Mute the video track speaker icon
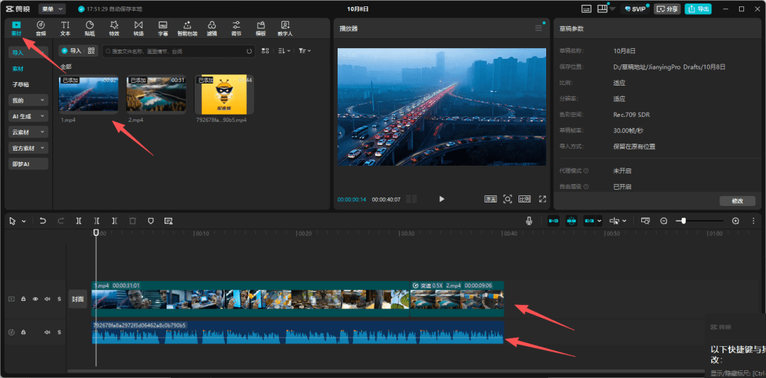This screenshot has width=766, height=378. pyautogui.click(x=48, y=299)
